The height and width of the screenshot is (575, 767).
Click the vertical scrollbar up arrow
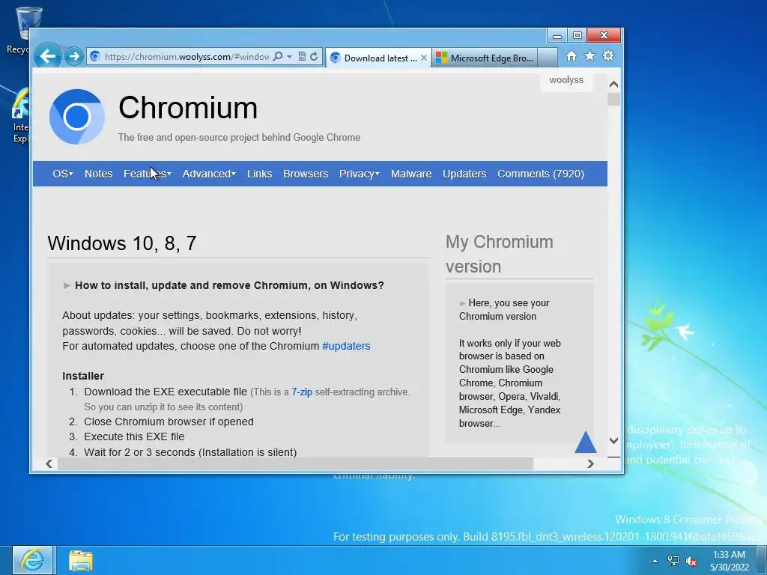pos(613,84)
